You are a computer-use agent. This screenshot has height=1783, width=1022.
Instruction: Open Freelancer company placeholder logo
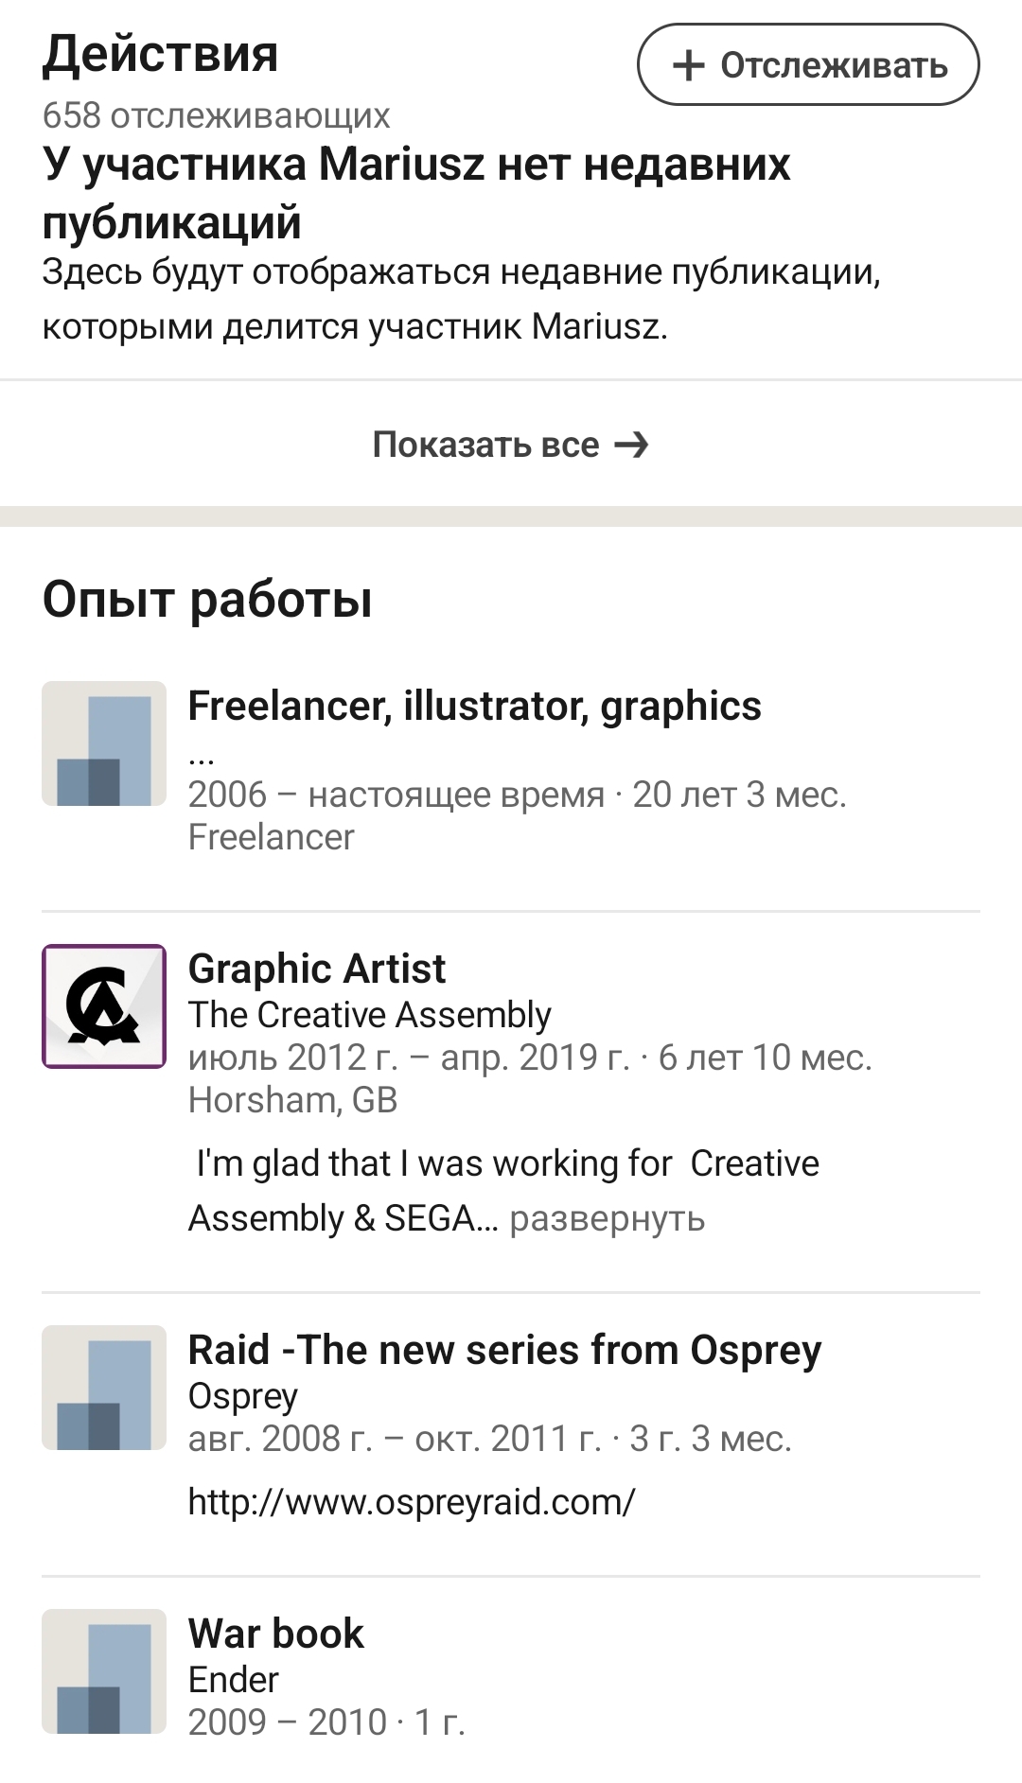(x=104, y=743)
